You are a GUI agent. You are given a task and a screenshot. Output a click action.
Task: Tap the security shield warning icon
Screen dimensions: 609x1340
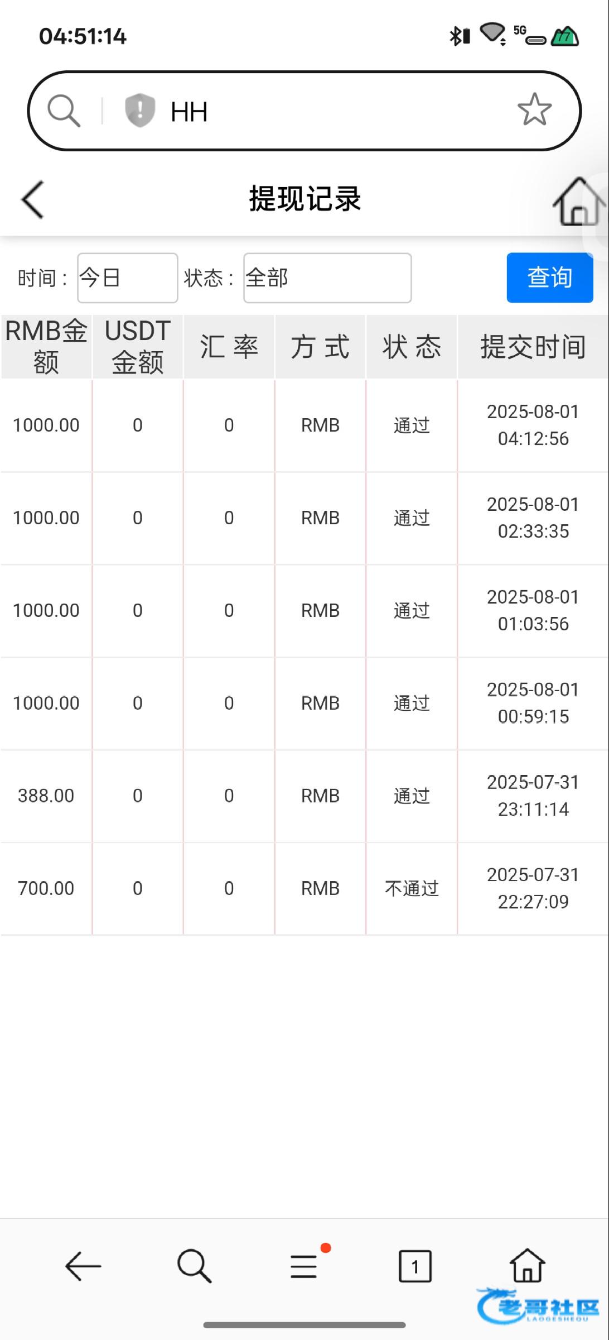click(x=139, y=110)
